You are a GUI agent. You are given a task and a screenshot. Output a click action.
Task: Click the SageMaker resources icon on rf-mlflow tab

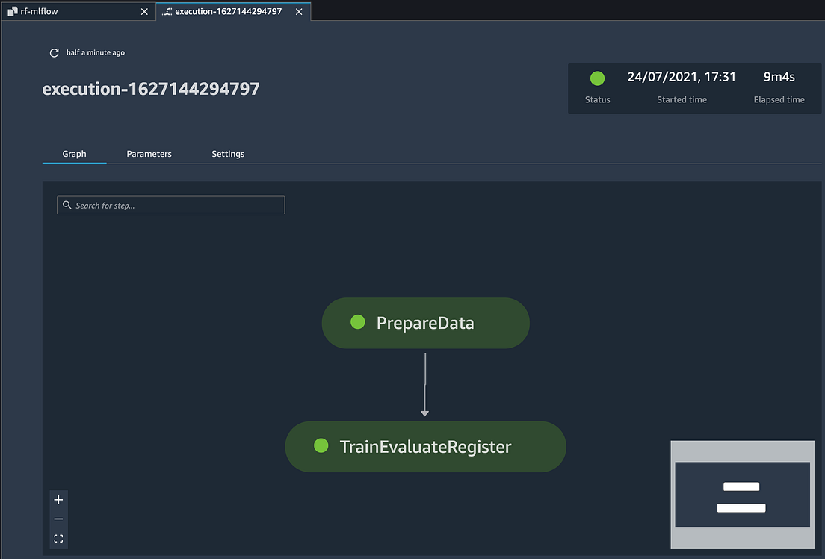coord(13,11)
